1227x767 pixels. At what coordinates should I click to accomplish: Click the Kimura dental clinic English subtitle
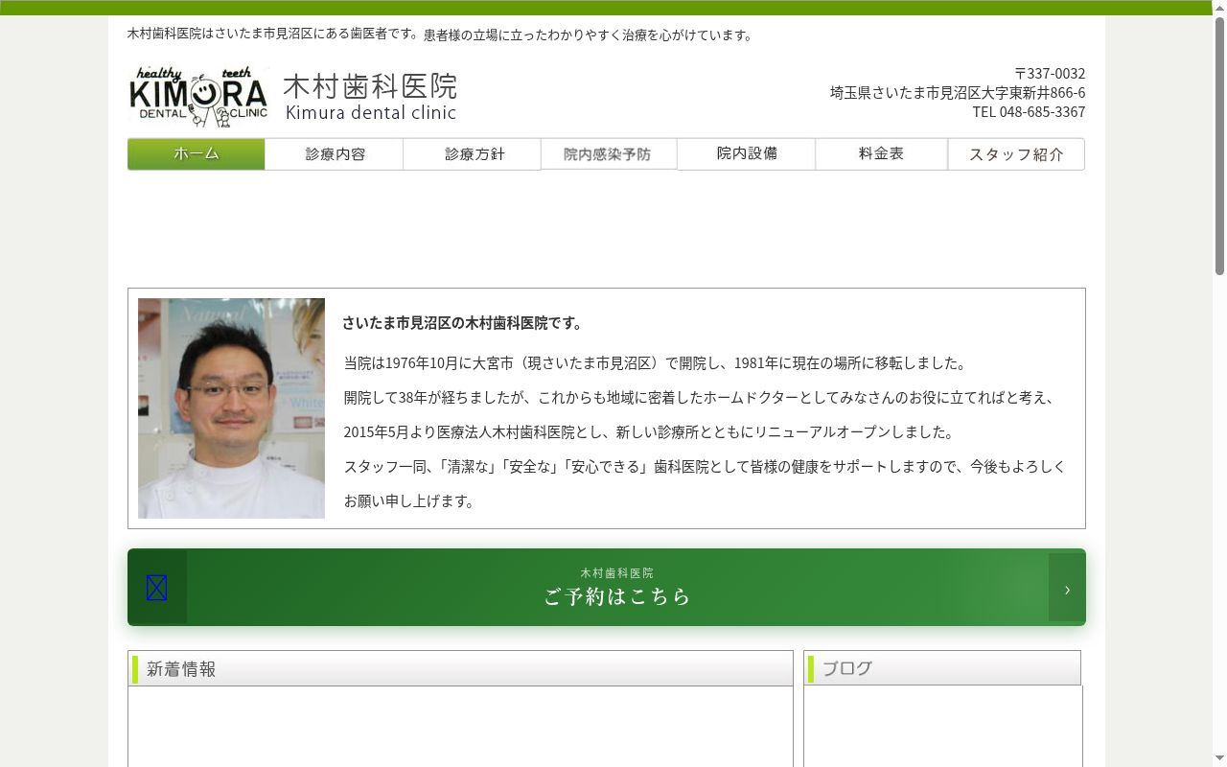pyautogui.click(x=371, y=112)
